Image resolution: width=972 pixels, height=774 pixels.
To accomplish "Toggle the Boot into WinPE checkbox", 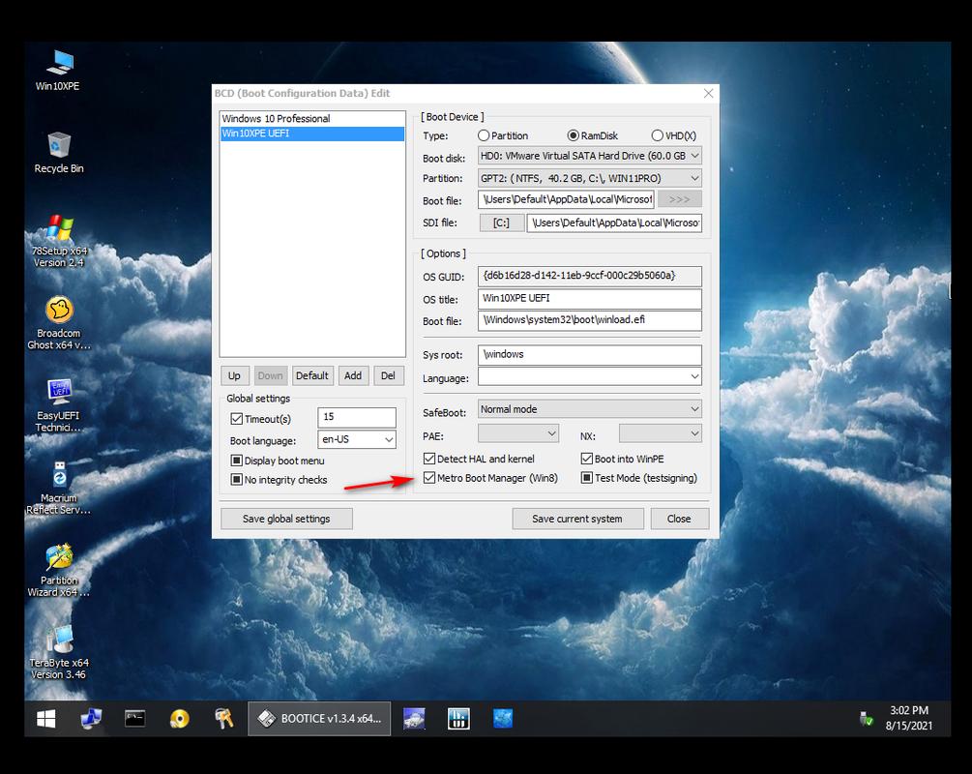I will tap(586, 459).
